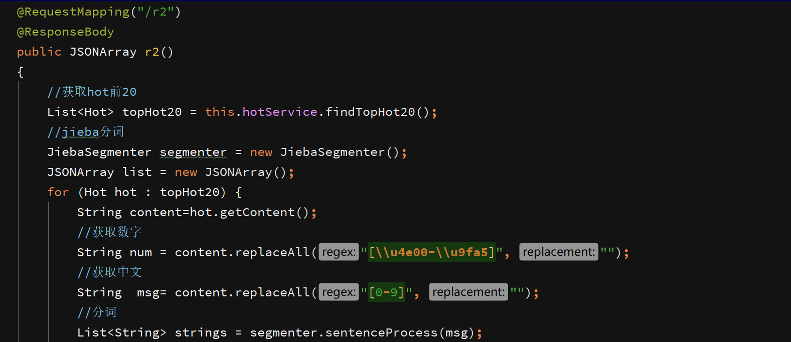
Task: Click the JSONArray list variable declaration
Action: [x=99, y=172]
